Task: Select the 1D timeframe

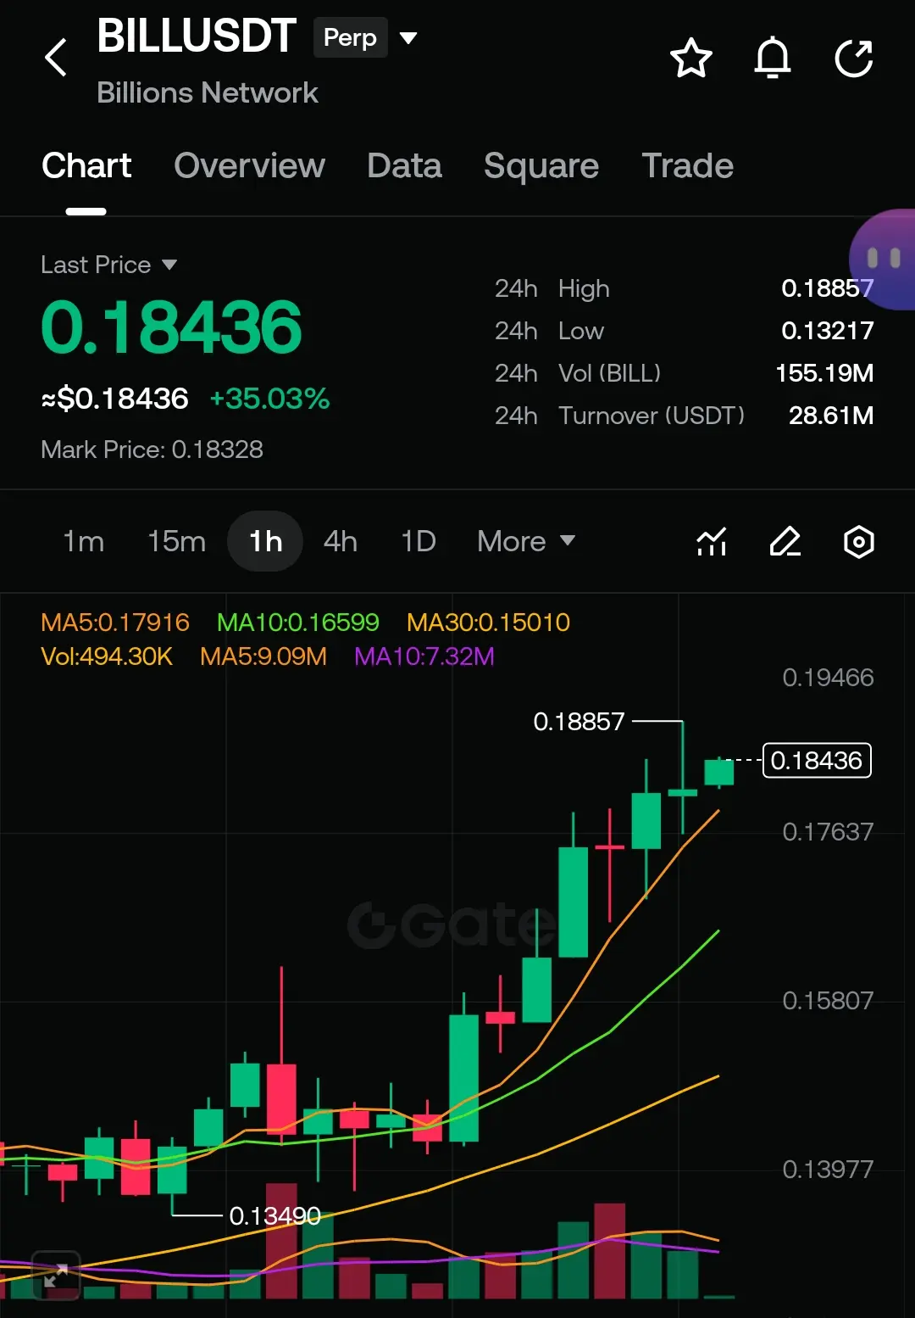Action: click(419, 541)
